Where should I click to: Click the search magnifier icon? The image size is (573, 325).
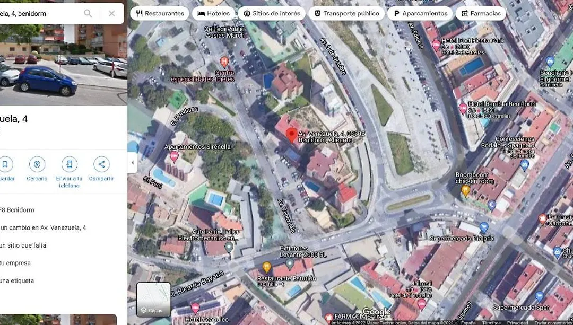click(x=88, y=13)
